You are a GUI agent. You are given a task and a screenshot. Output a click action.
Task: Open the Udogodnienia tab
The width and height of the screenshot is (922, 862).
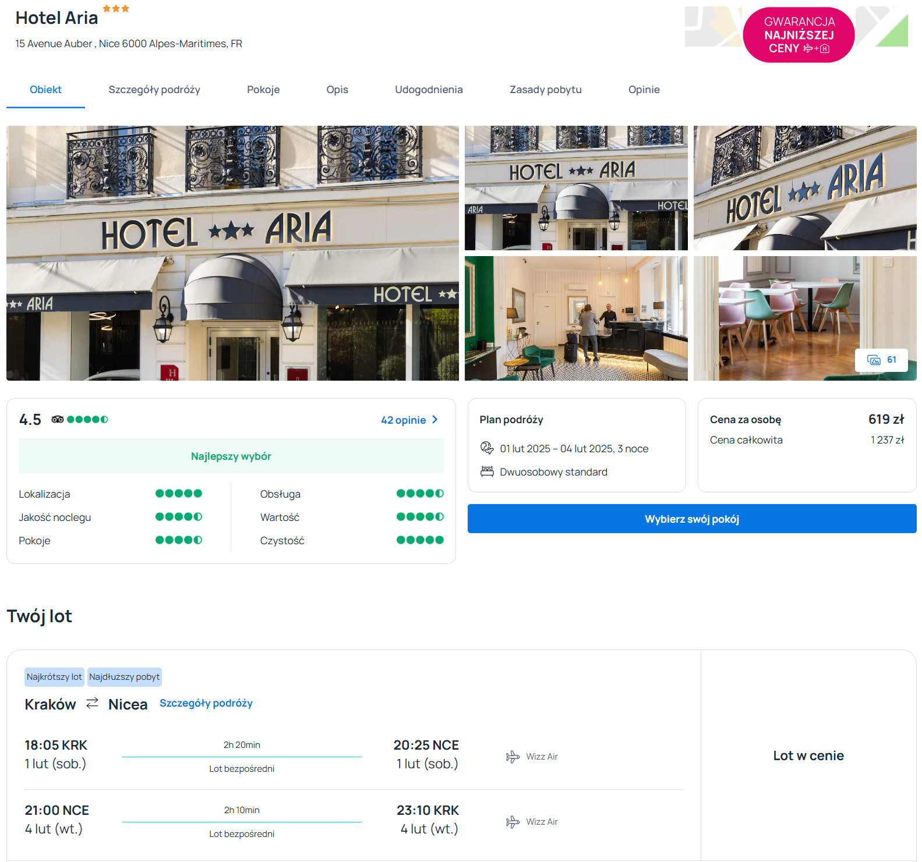[429, 90]
